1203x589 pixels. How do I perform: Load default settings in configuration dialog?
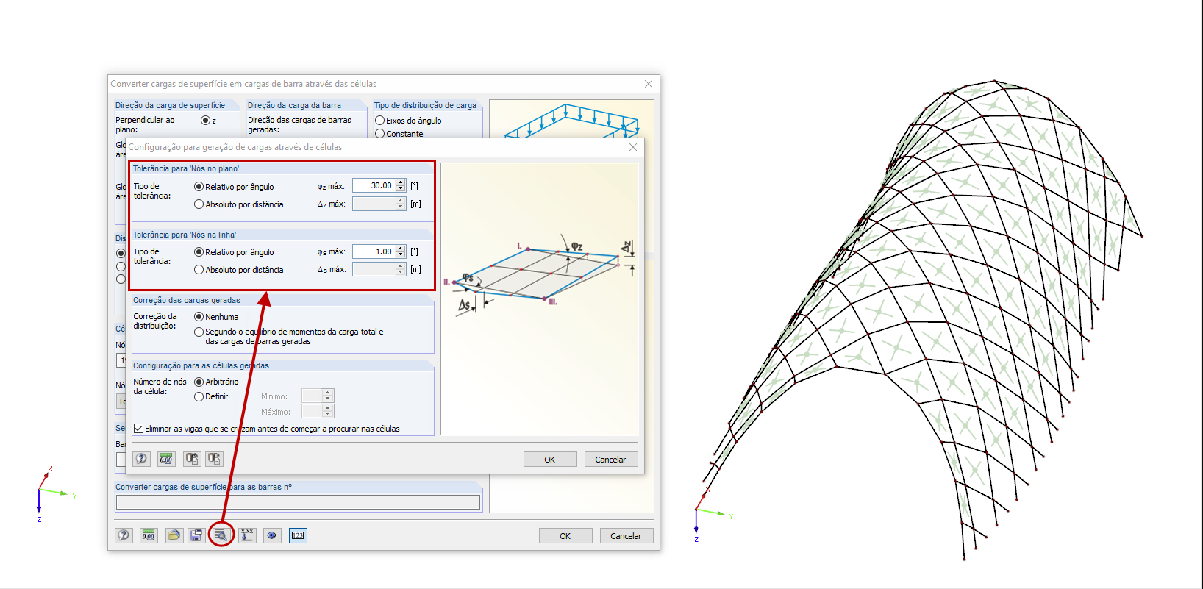coord(192,459)
